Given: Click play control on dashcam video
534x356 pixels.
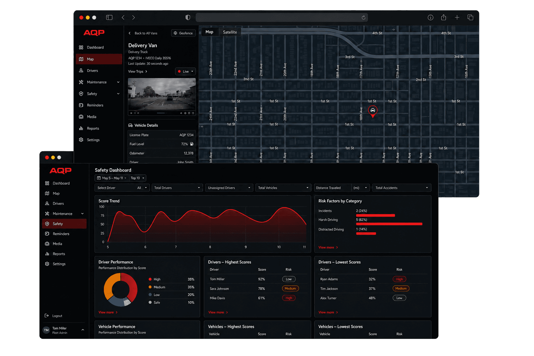Looking at the screenshot, I should 131,113.
